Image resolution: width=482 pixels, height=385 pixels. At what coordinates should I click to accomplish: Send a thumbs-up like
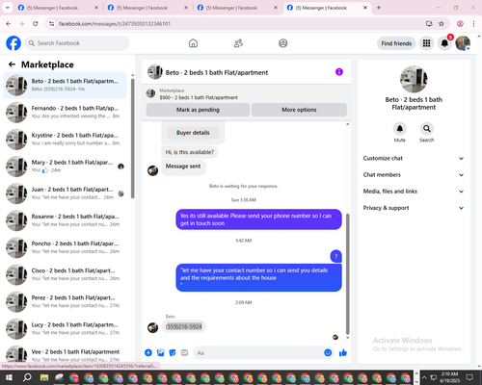(343, 353)
